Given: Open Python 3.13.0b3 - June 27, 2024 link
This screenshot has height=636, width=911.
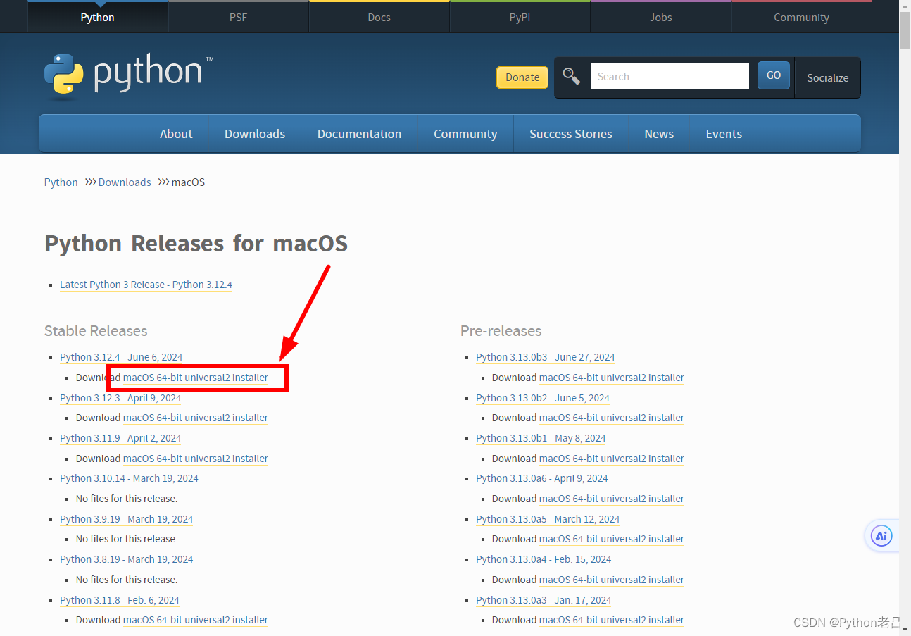Looking at the screenshot, I should 546,357.
